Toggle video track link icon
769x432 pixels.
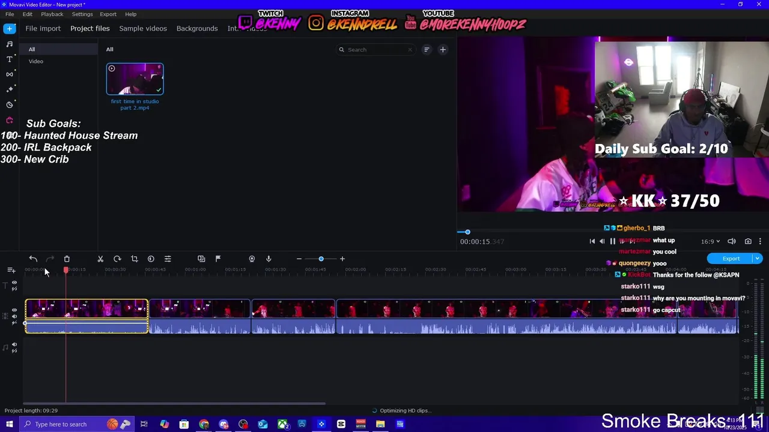(14, 323)
